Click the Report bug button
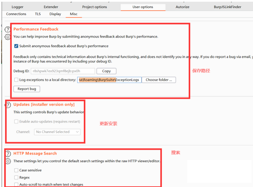The width and height of the screenshot is (253, 187). click(27, 89)
